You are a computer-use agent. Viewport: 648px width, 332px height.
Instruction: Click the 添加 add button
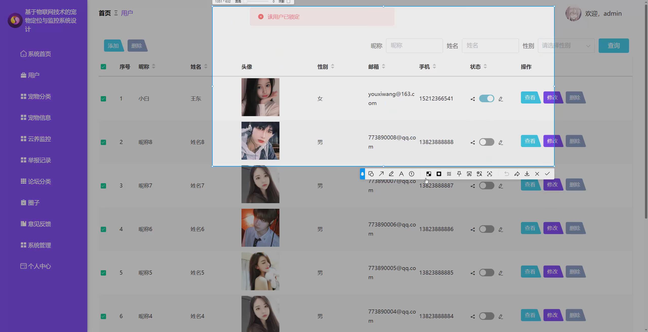pyautogui.click(x=113, y=46)
